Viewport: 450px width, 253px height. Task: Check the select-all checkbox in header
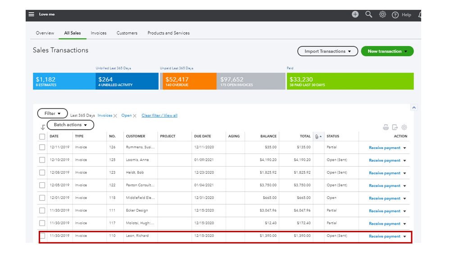pyautogui.click(x=42, y=136)
